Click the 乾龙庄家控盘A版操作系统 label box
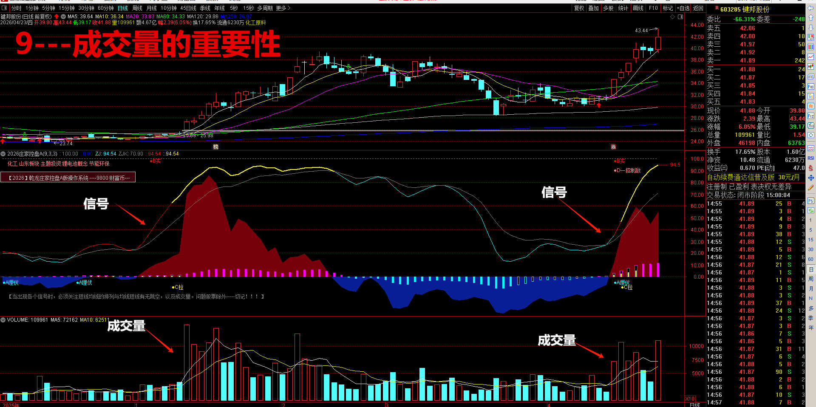Screen dimensions: 816x407 68,178
